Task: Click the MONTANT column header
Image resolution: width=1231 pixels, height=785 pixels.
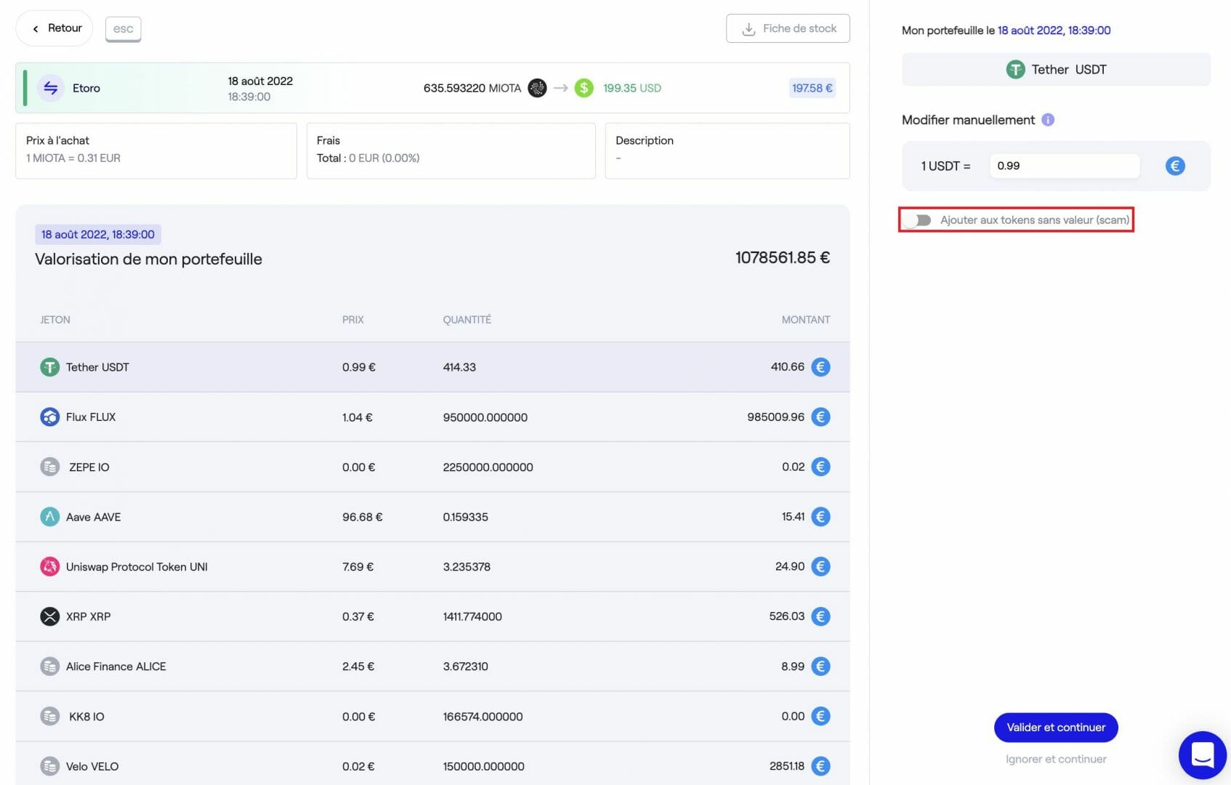Action: pyautogui.click(x=806, y=320)
